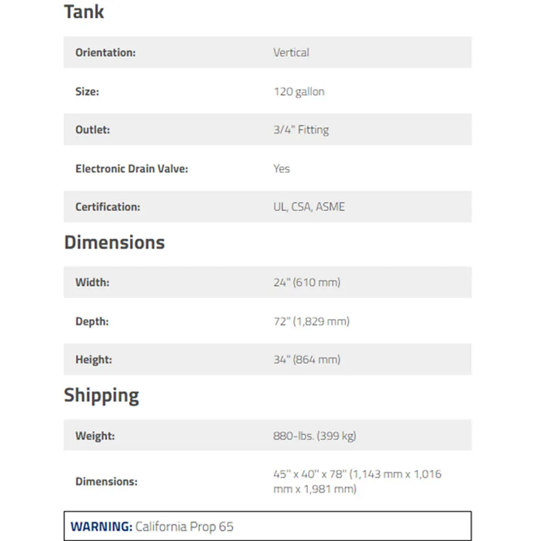
Task: Click the Vertical orientation value
Action: [291, 52]
